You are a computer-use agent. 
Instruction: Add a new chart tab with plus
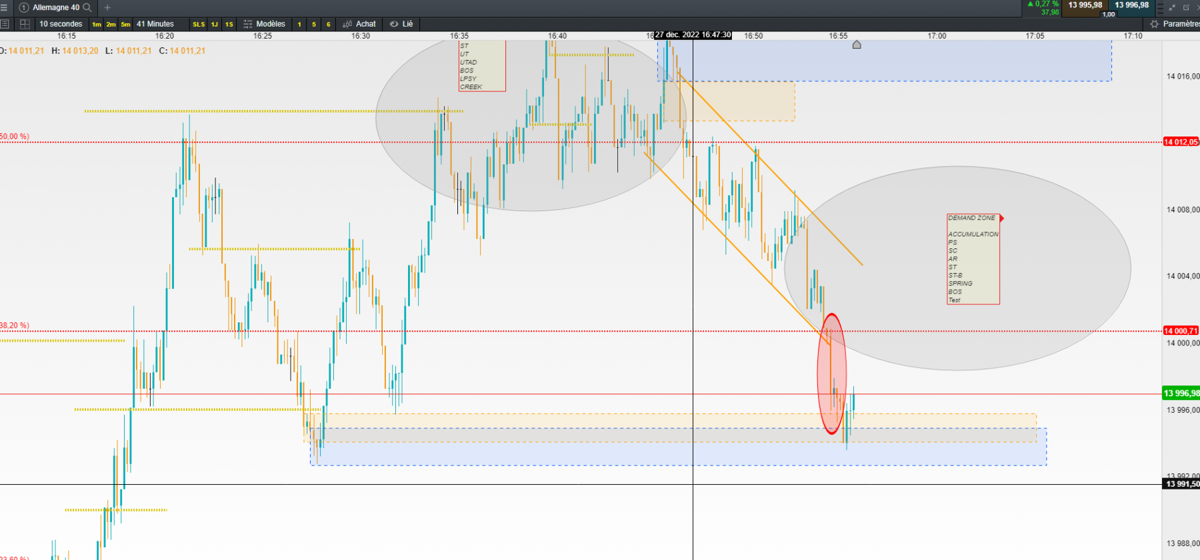(x=107, y=7)
